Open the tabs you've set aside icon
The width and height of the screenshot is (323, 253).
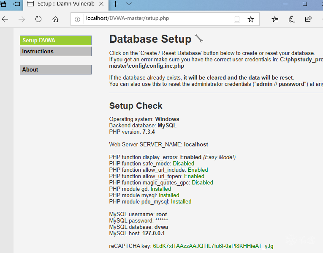[x=3, y=4]
